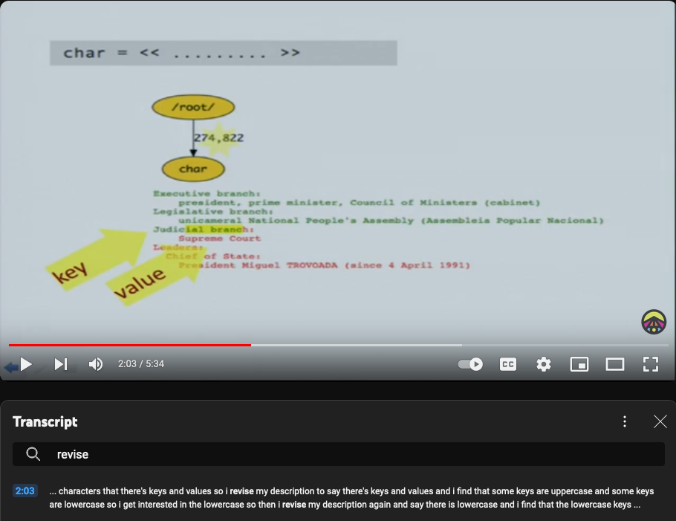Click the 2:03 / 5:34 time display
Screen dimensions: 676x521
pyautogui.click(x=141, y=364)
